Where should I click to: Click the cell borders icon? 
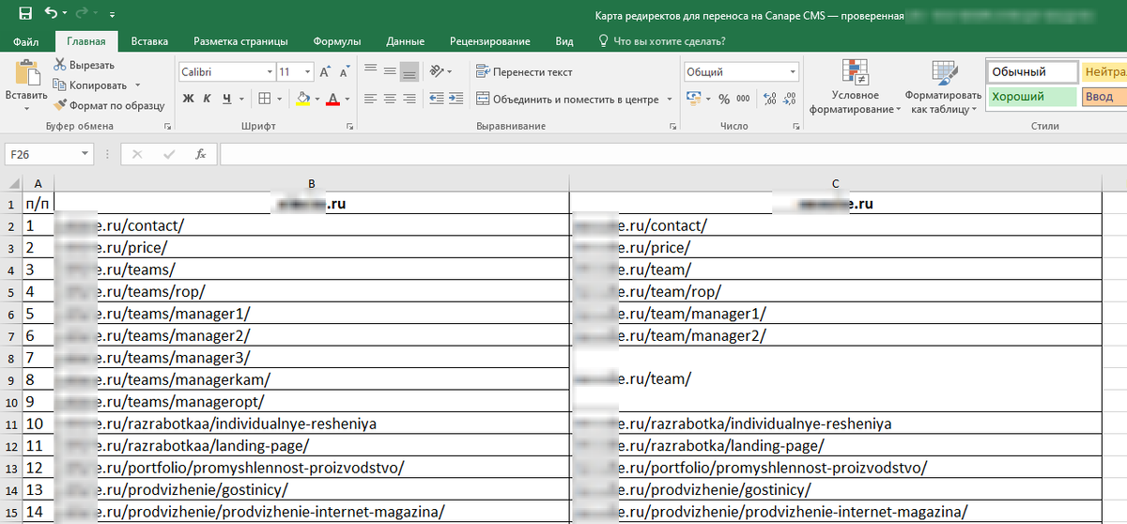(x=264, y=99)
